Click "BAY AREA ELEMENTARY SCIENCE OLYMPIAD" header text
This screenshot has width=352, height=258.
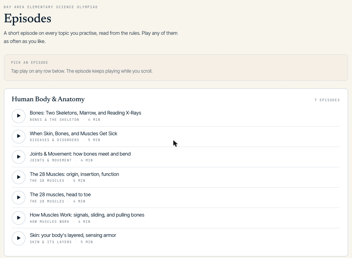pyautogui.click(x=50, y=7)
